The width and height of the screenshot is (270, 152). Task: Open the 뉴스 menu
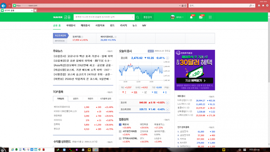135,26
